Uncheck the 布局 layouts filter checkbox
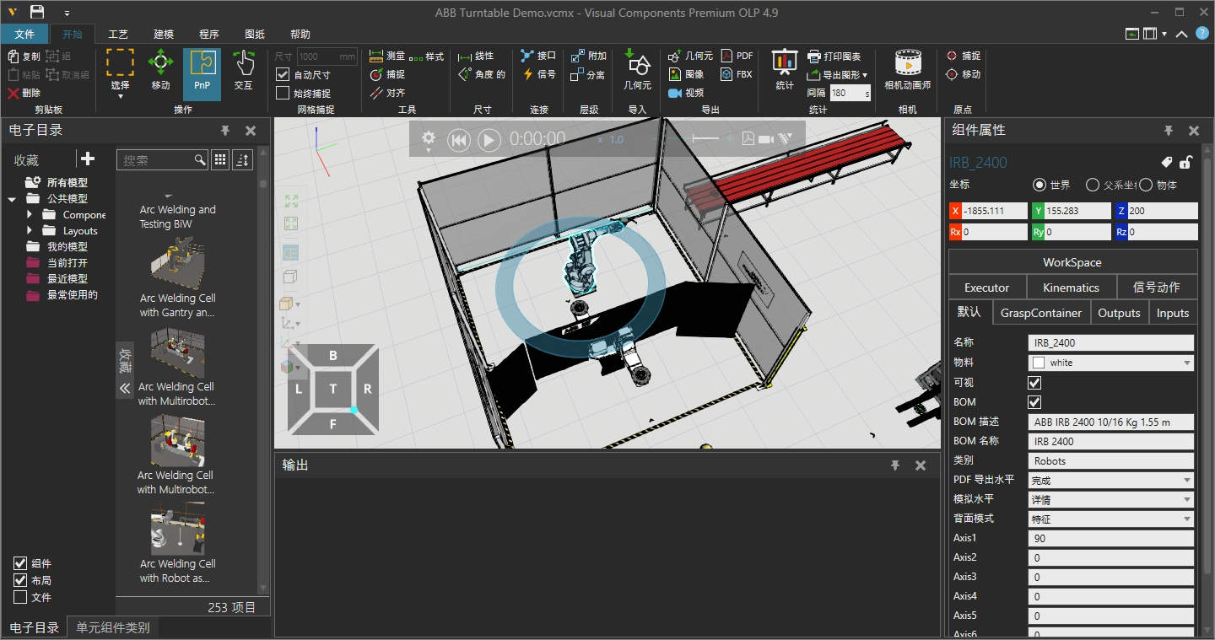This screenshot has width=1215, height=640. click(20, 580)
